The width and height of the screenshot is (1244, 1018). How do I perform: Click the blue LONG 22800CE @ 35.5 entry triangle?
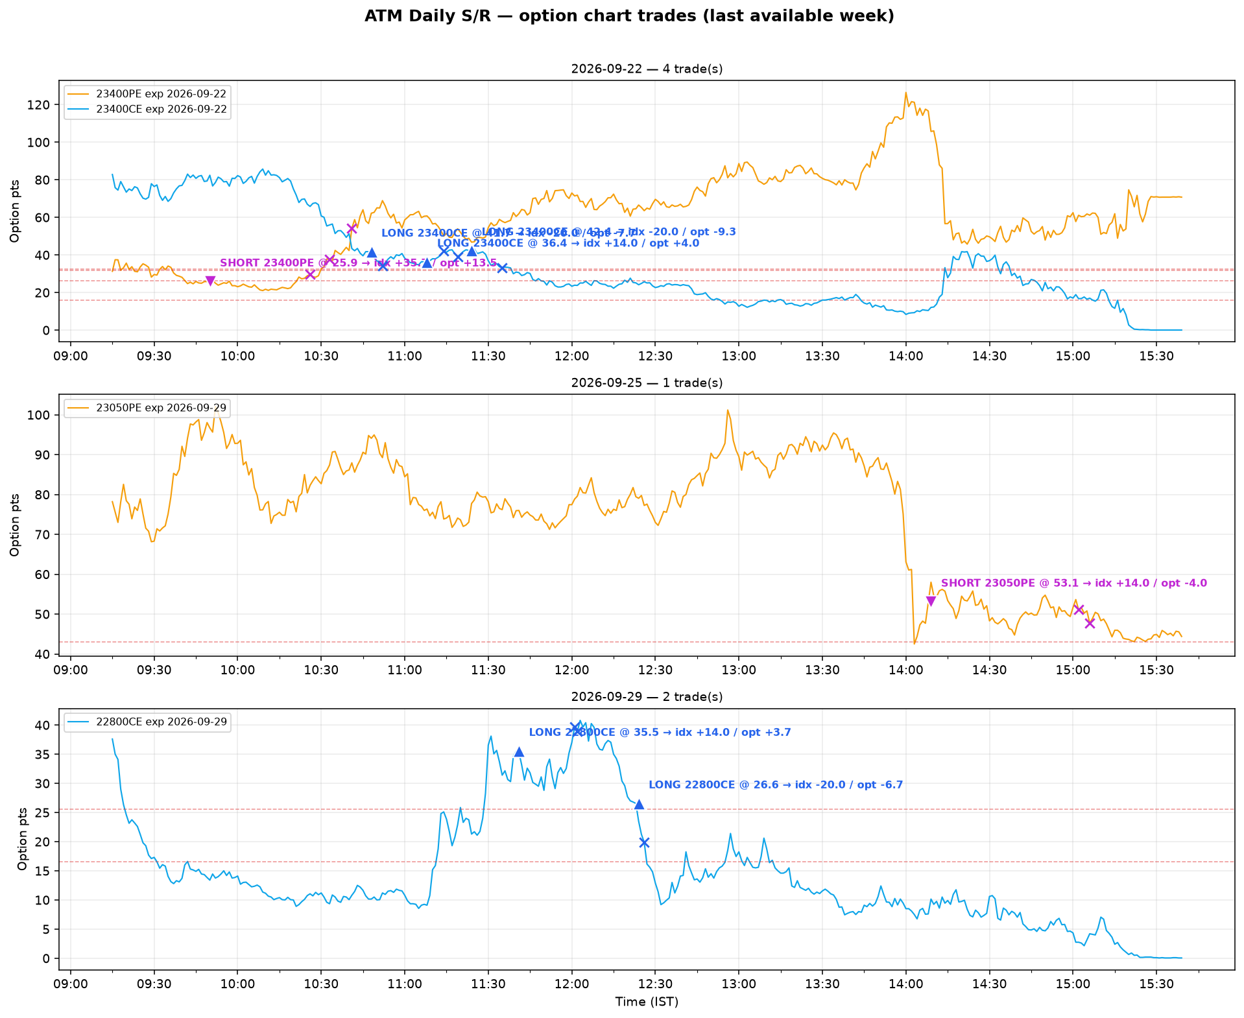pos(519,752)
